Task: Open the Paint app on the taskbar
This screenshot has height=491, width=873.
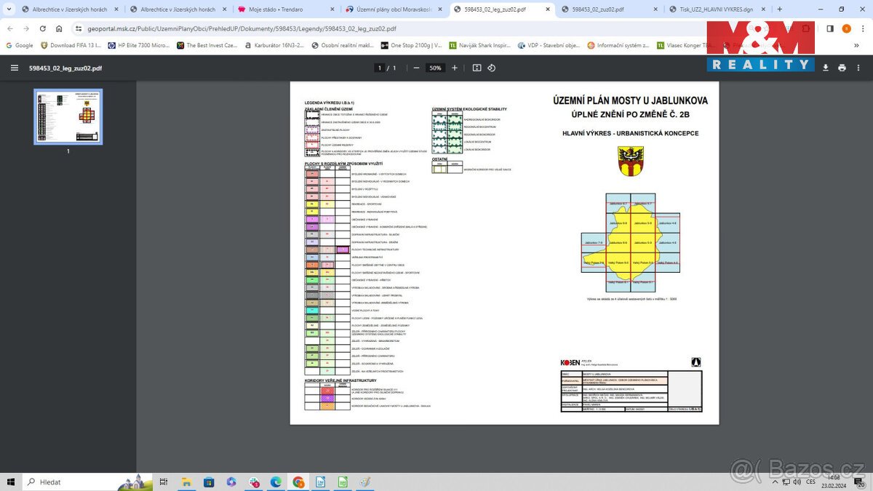Action: (364, 482)
